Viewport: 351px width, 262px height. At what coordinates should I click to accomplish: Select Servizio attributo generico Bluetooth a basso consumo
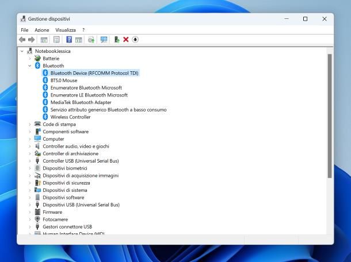click(108, 110)
